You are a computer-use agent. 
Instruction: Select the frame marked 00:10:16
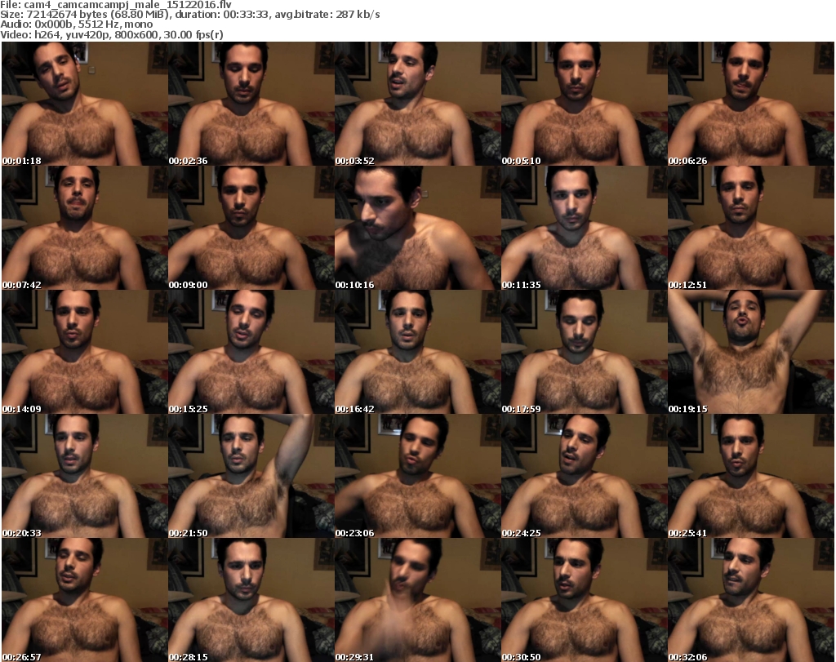(x=417, y=228)
